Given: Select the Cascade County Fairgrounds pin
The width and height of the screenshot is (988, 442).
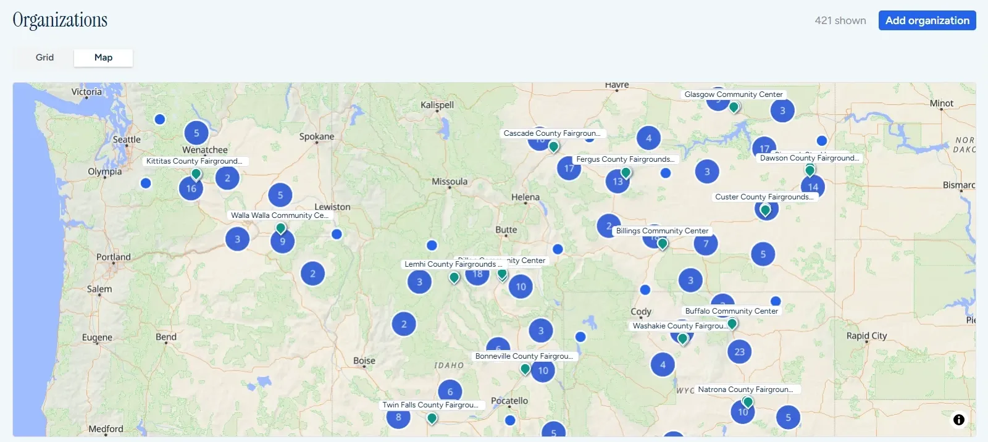Looking at the screenshot, I should pyautogui.click(x=554, y=146).
